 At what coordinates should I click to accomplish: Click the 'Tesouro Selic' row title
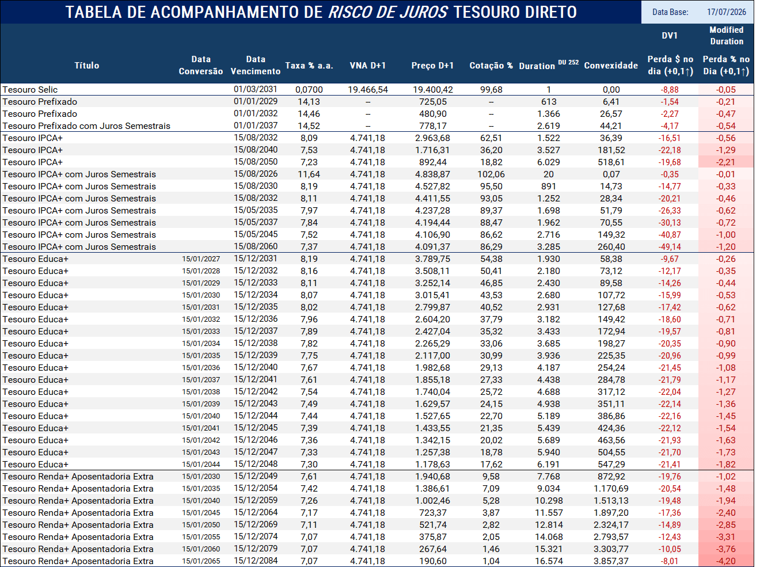[30, 90]
